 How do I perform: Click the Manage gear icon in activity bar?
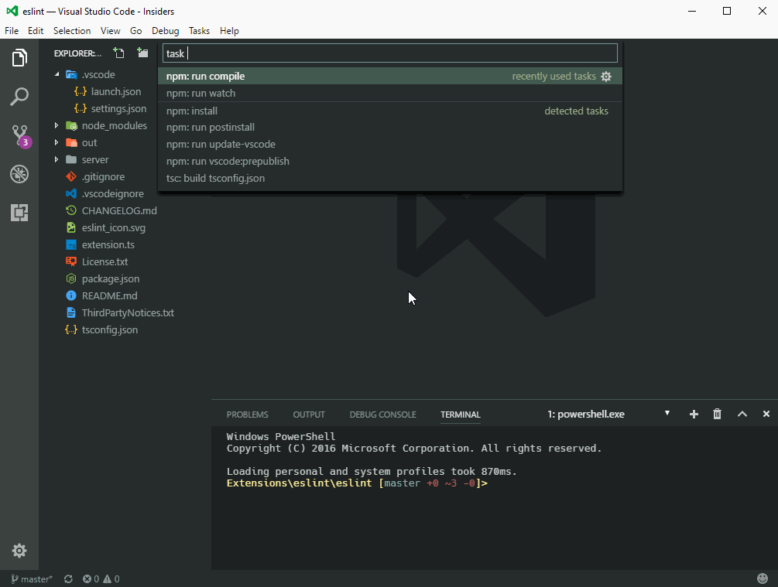pyautogui.click(x=19, y=551)
